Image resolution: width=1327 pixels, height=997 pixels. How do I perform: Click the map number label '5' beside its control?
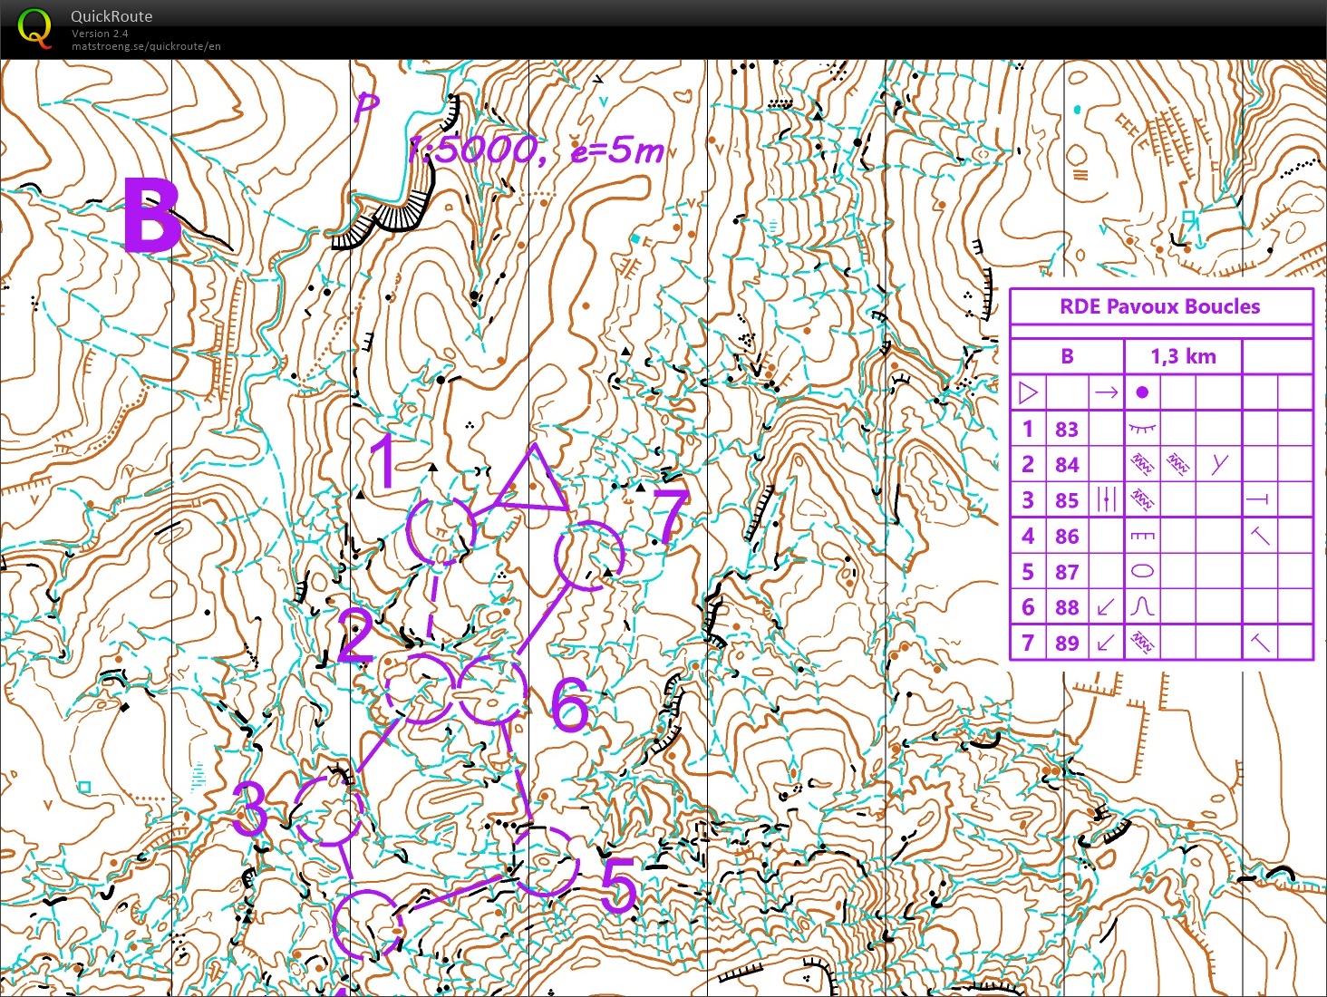pyautogui.click(x=620, y=885)
